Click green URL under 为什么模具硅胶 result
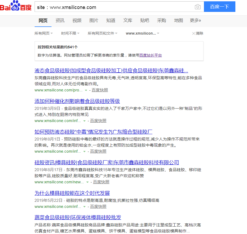Viewport: 247px width, 234px height. pyautogui.click(x=58, y=207)
